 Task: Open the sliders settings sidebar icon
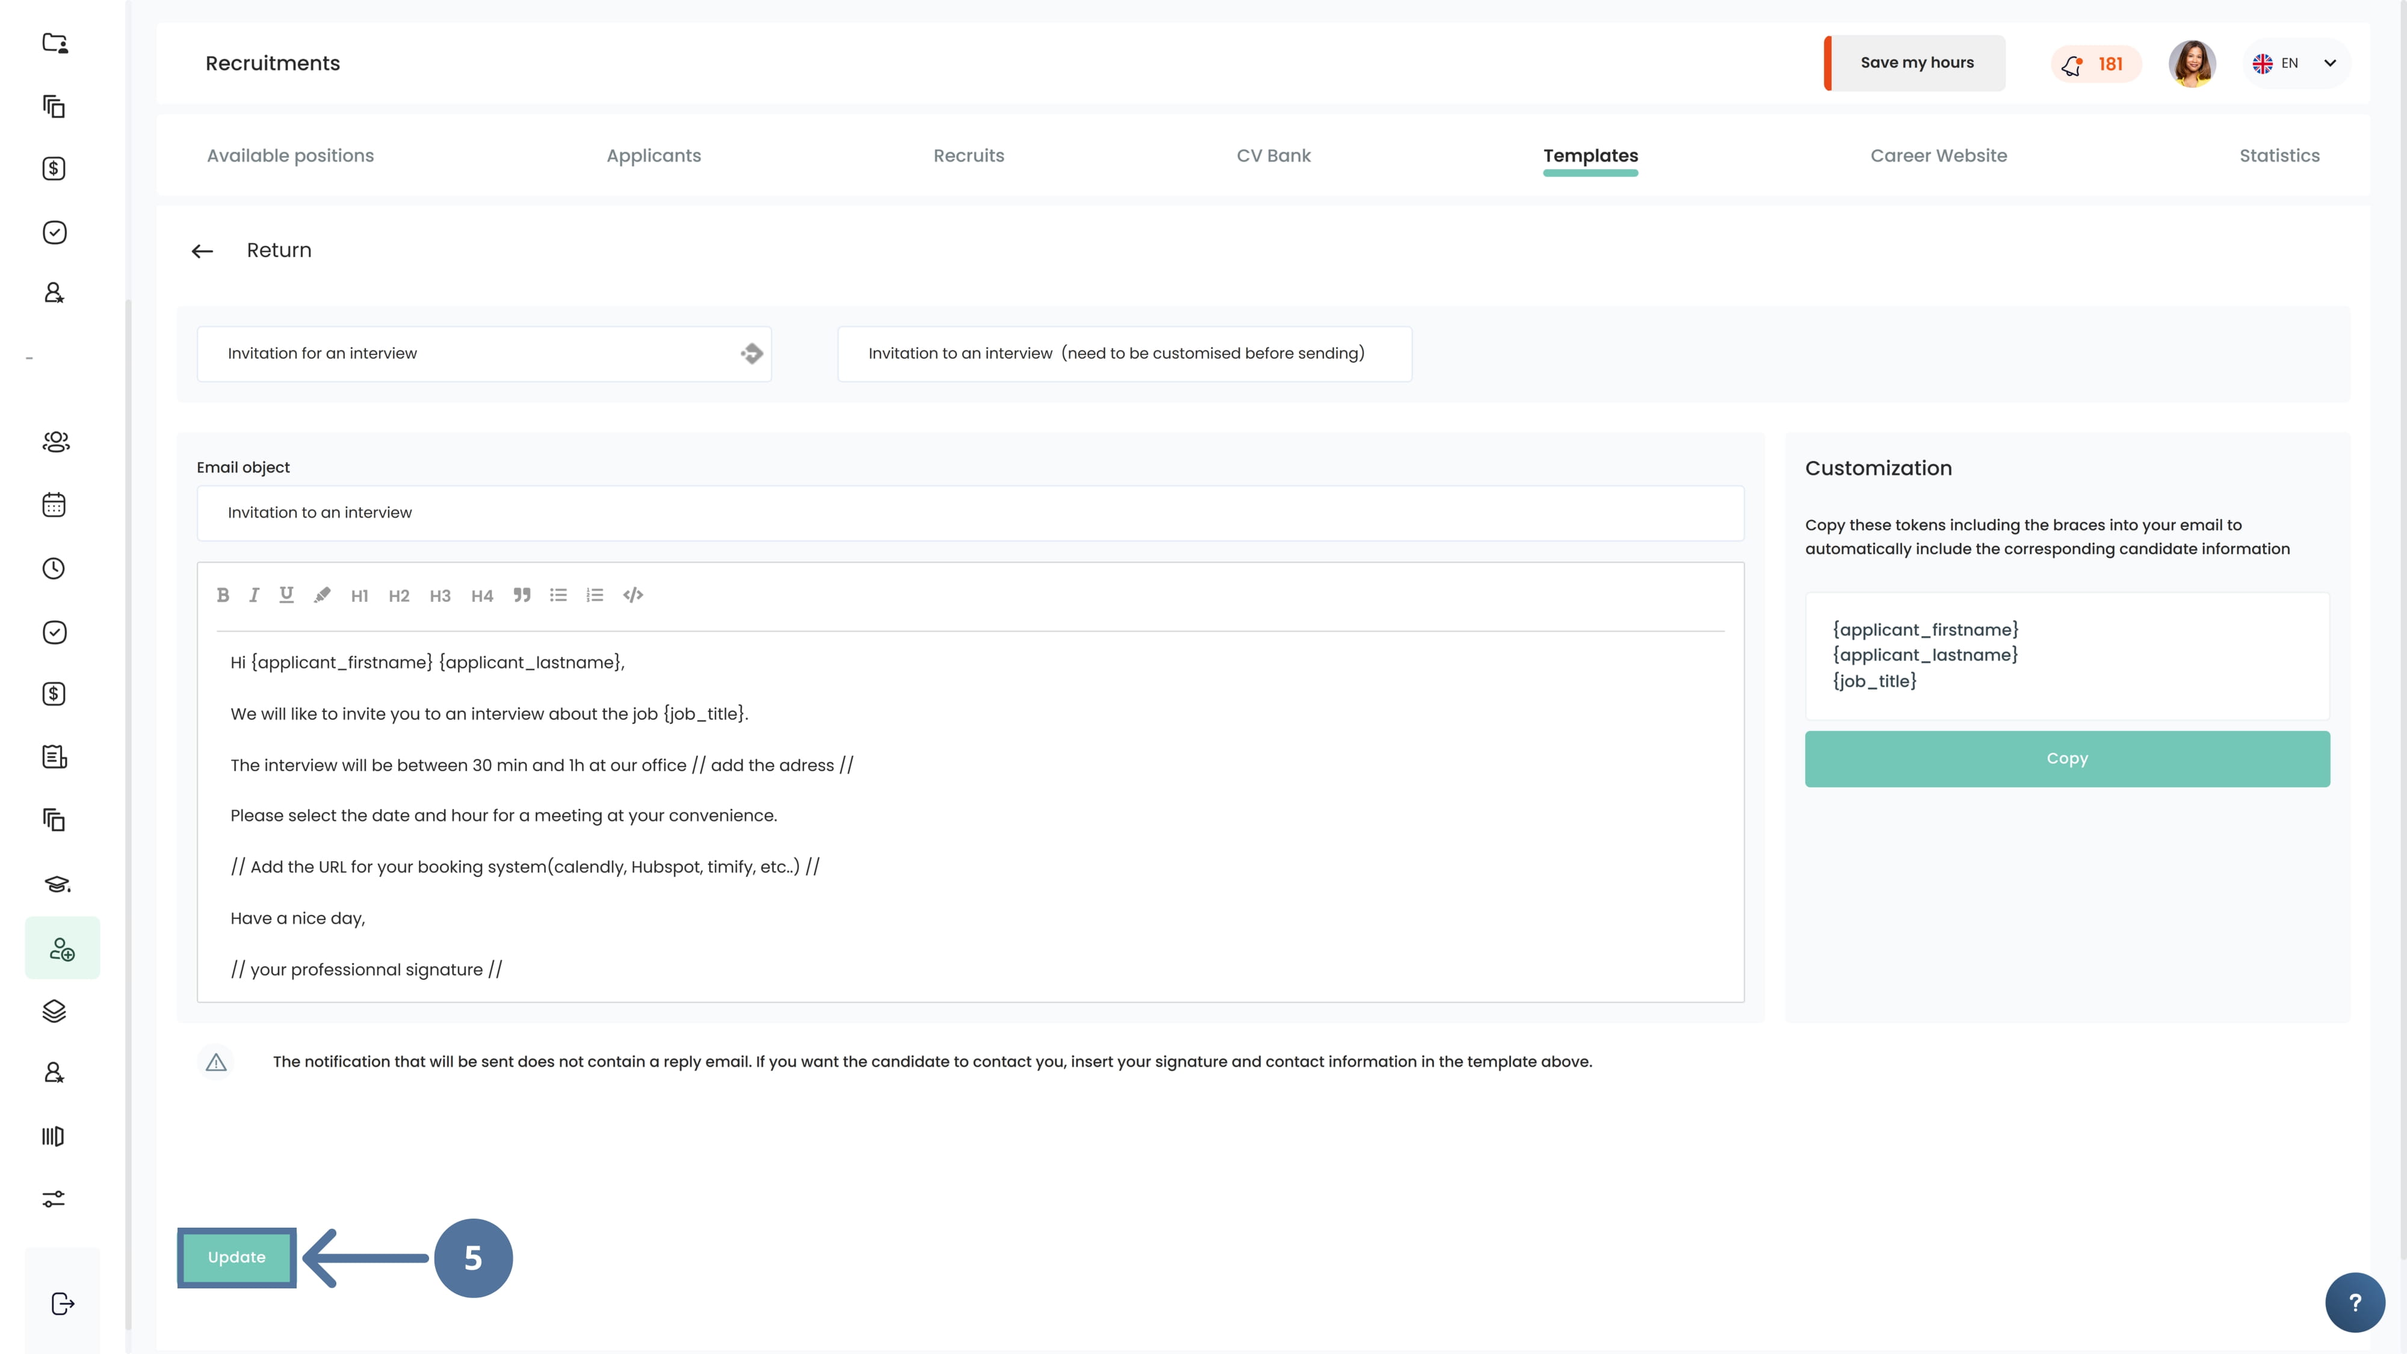[x=54, y=1199]
